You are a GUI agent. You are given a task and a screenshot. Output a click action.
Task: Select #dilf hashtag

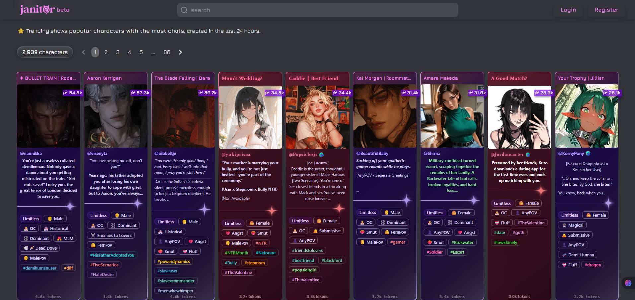(x=68, y=268)
